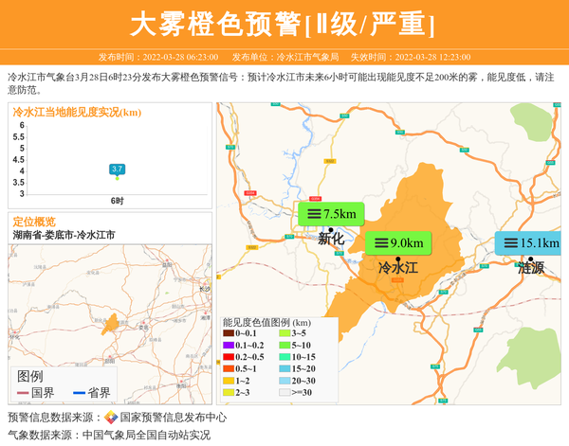The image size is (569, 446).
Task: Click the 3~5 lime legend swatch
Action: click(x=284, y=333)
